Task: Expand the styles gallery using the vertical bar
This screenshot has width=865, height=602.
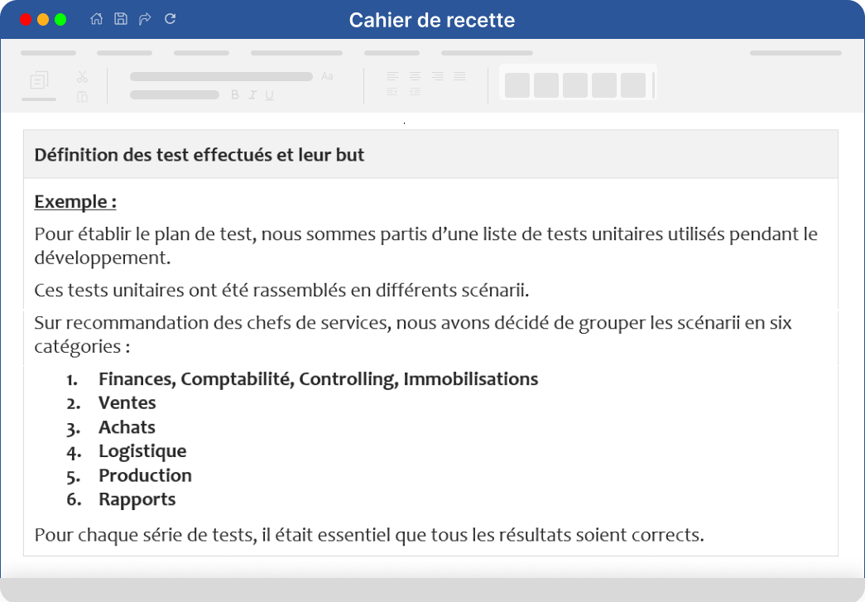Action: [653, 85]
